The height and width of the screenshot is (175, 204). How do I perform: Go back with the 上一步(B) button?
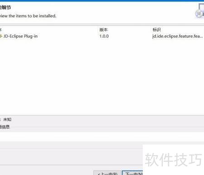[107, 173]
